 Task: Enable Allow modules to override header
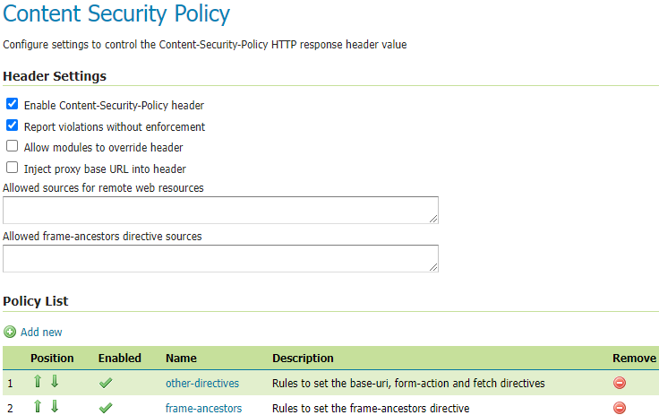(13, 146)
